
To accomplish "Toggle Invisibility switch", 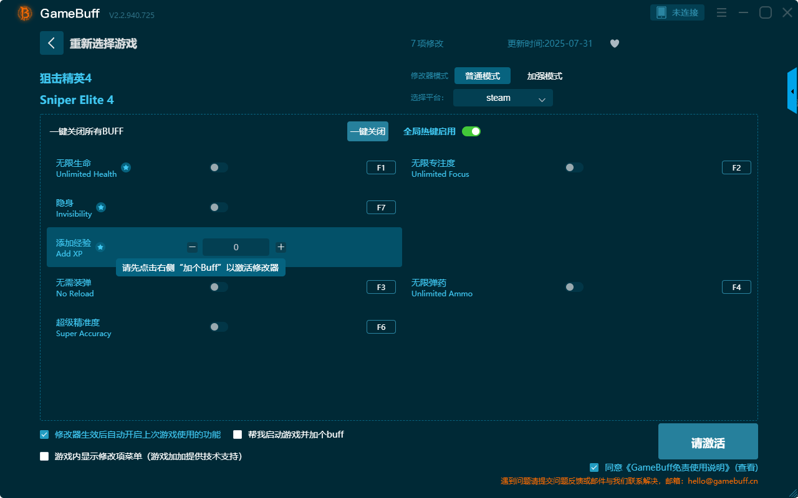I will pyautogui.click(x=219, y=207).
